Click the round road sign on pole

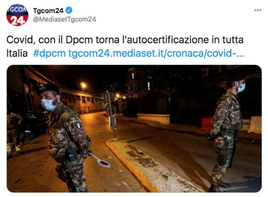tap(110, 110)
